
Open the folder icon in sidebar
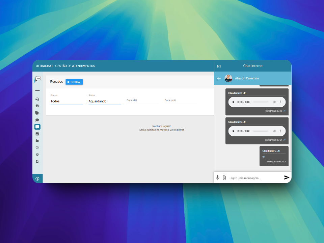[x=37, y=141]
